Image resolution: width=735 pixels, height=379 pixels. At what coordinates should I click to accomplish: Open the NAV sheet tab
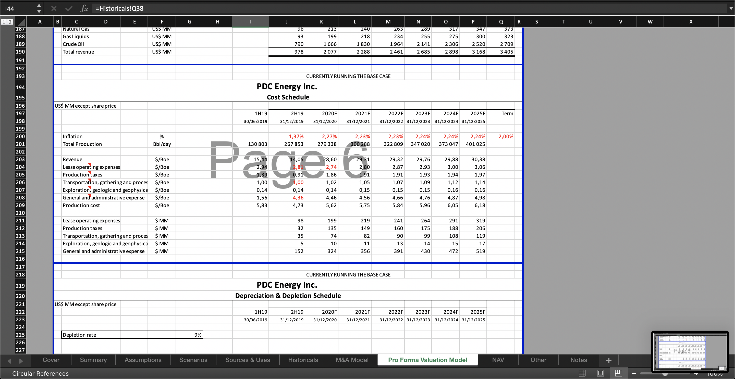(498, 360)
